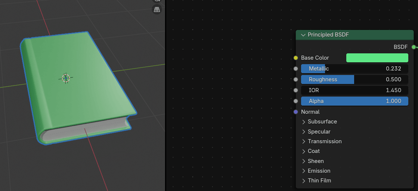Click the IOR value field

354,90
